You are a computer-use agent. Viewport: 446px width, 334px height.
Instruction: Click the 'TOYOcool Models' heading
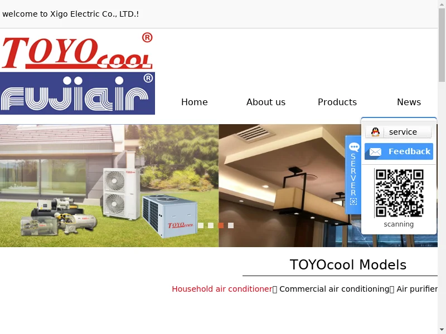(348, 265)
